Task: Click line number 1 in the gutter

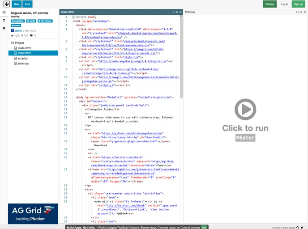Action: point(66,17)
